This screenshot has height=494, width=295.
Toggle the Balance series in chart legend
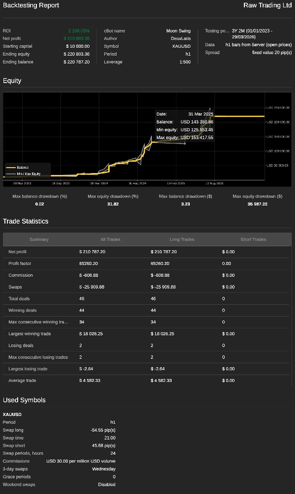point(23,168)
